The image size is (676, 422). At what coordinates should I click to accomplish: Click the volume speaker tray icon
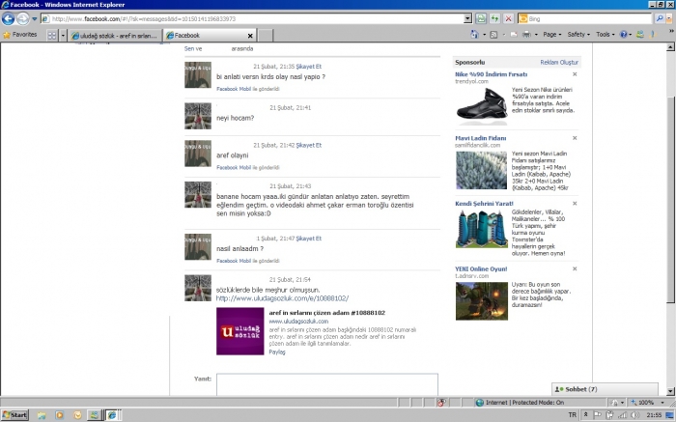pyautogui.click(x=634, y=415)
